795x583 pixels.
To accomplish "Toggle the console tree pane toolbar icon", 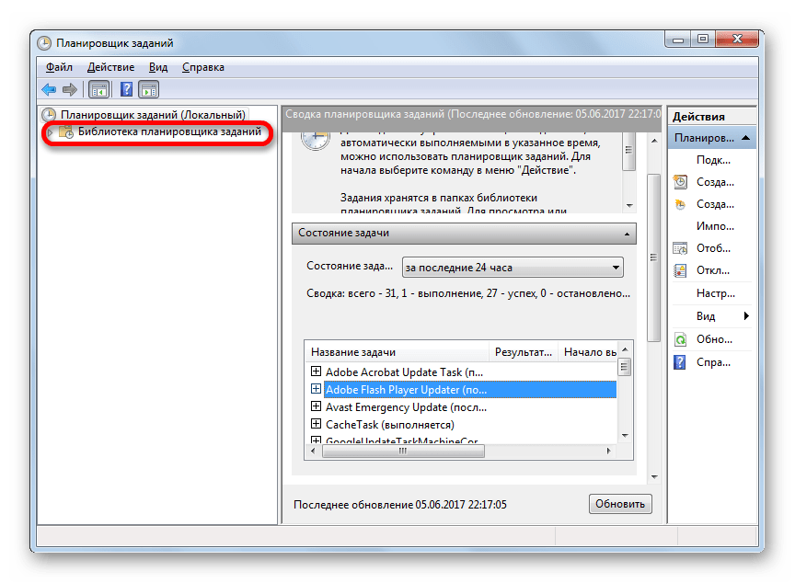I will (x=98, y=89).
